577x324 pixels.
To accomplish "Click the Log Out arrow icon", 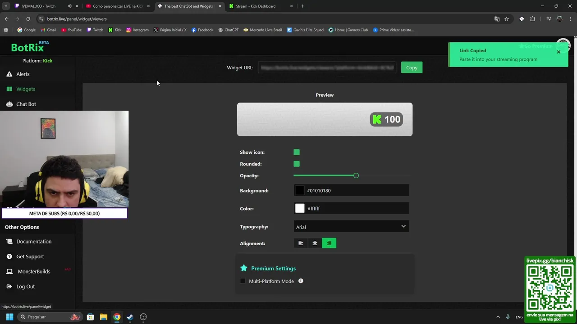I will tap(9, 287).
